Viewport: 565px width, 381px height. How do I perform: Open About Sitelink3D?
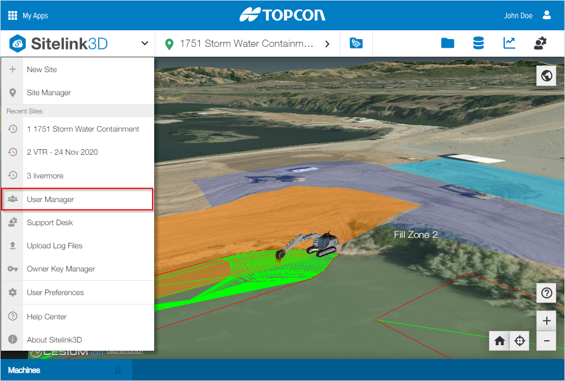click(x=78, y=340)
